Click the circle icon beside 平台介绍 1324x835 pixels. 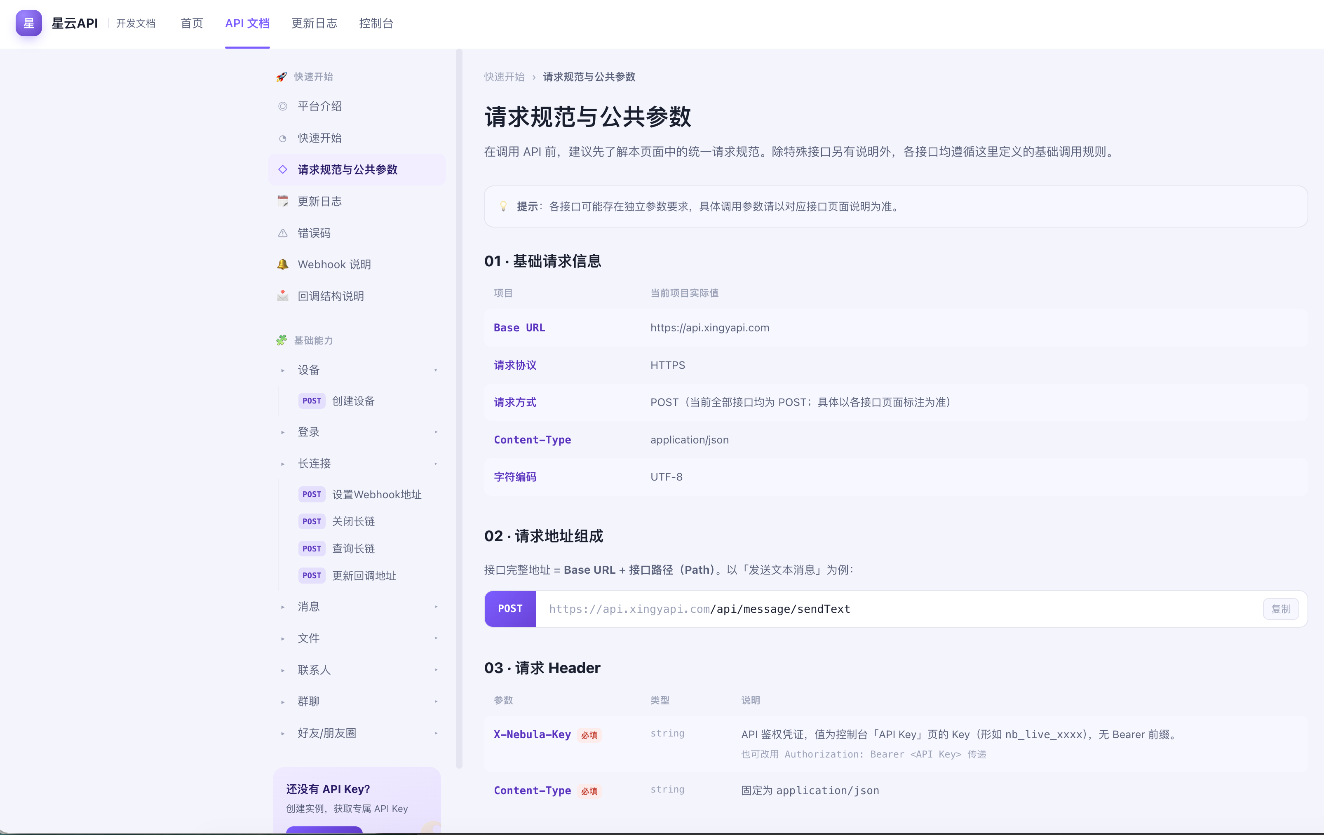click(x=283, y=106)
